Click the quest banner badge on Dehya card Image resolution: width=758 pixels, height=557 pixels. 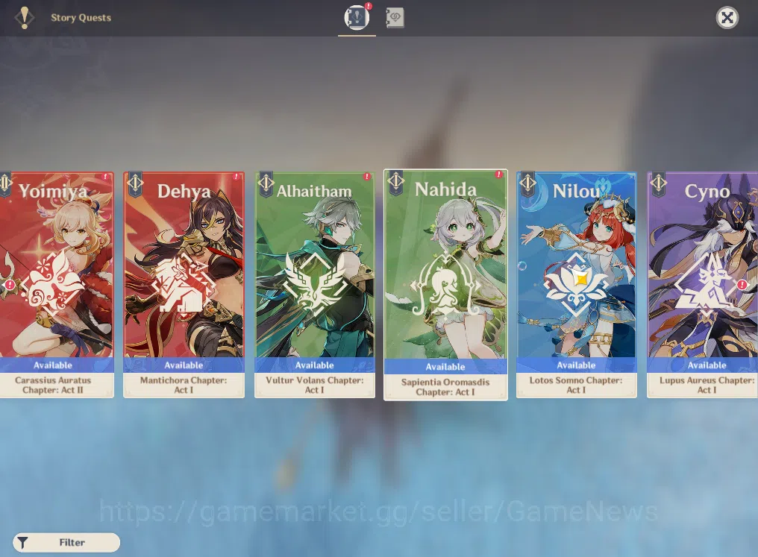point(135,184)
